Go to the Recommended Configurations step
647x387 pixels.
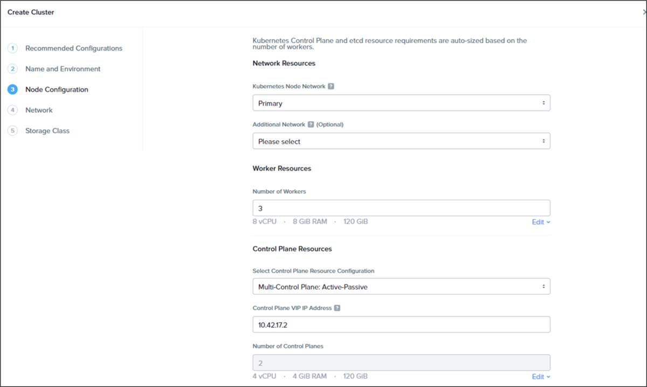pos(74,49)
